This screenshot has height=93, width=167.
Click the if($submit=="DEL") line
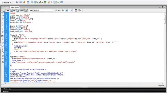(17, 57)
